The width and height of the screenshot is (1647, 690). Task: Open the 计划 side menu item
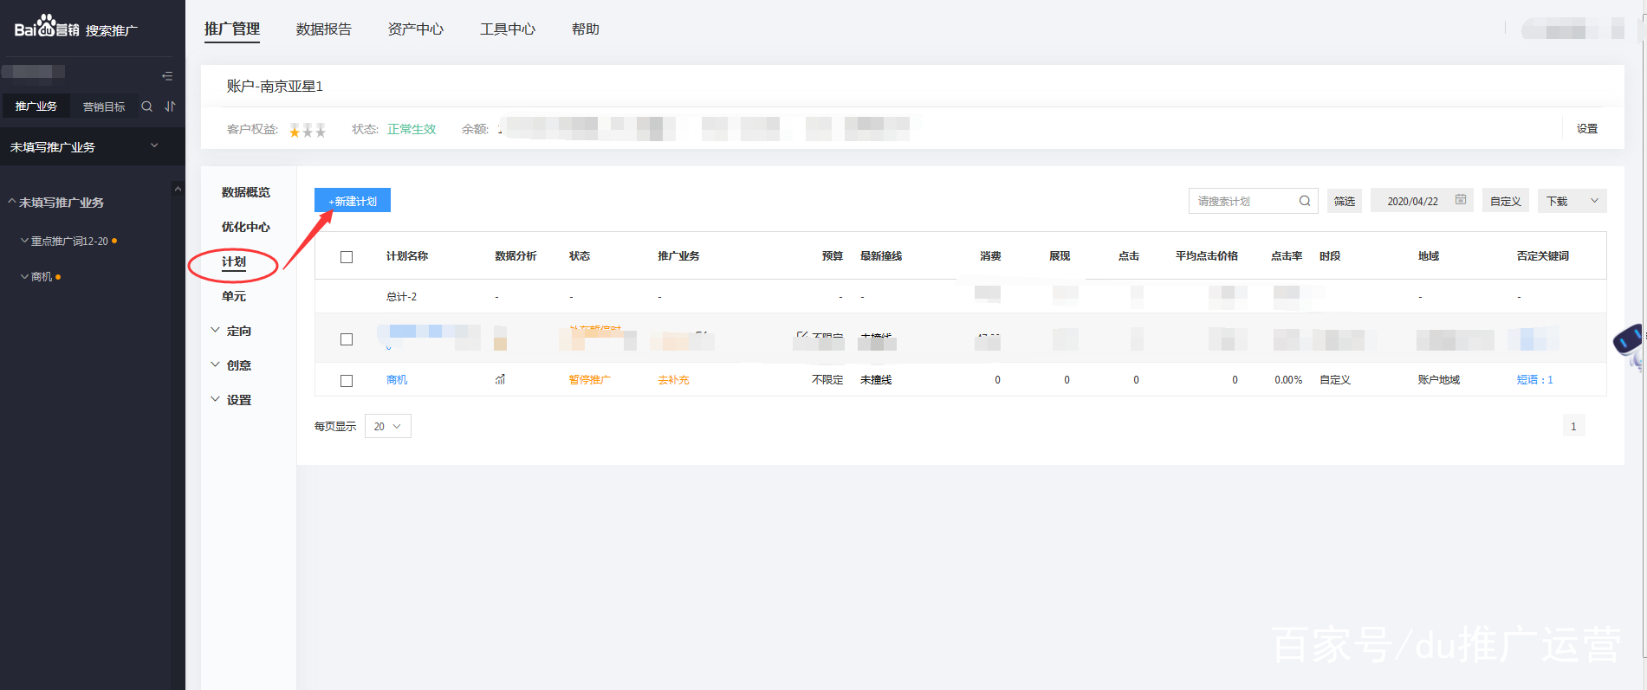coord(234,261)
